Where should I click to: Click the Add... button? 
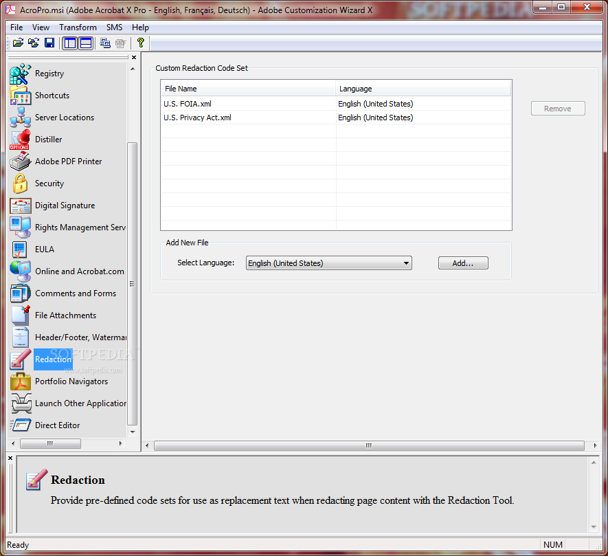463,263
